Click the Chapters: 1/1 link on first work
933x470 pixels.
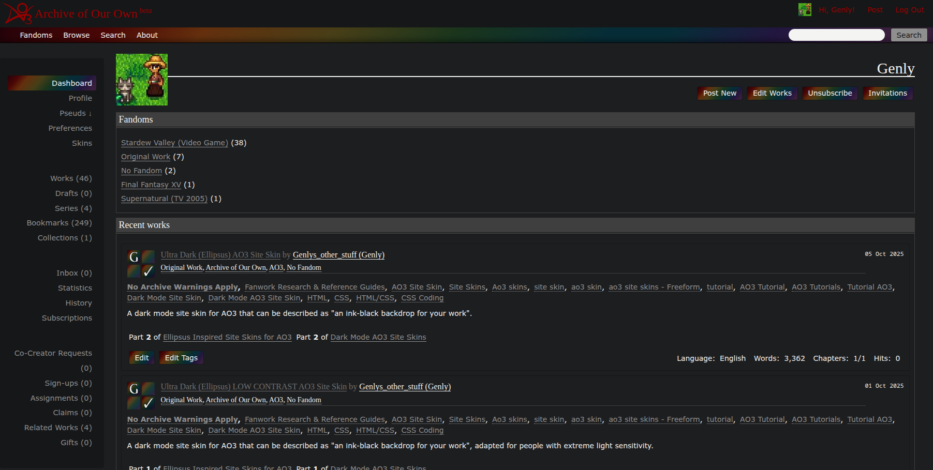tap(860, 358)
